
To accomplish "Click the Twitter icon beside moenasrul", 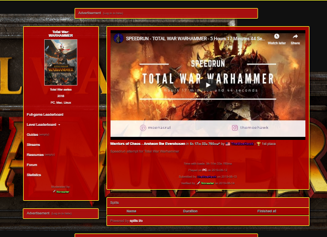I will click(x=143, y=128).
